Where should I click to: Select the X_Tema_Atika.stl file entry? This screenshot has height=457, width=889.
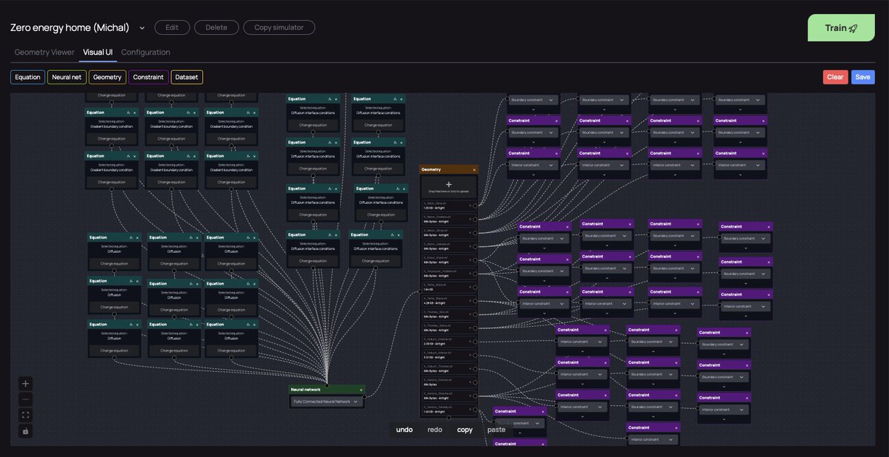click(448, 287)
